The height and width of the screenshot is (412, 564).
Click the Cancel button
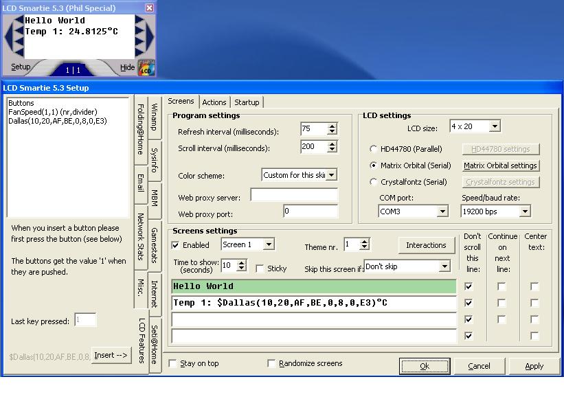point(479,366)
